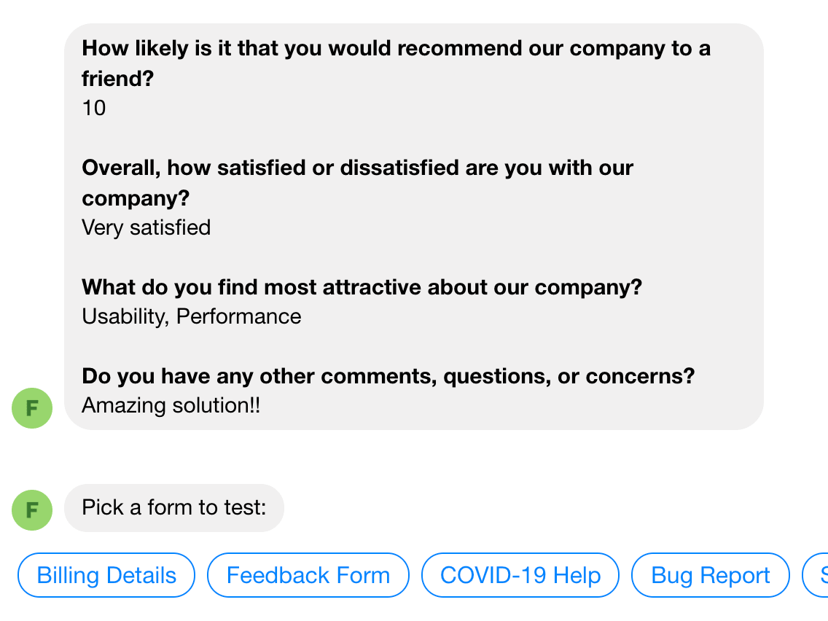Click the satisfied or dissatisfied question heading

(357, 168)
